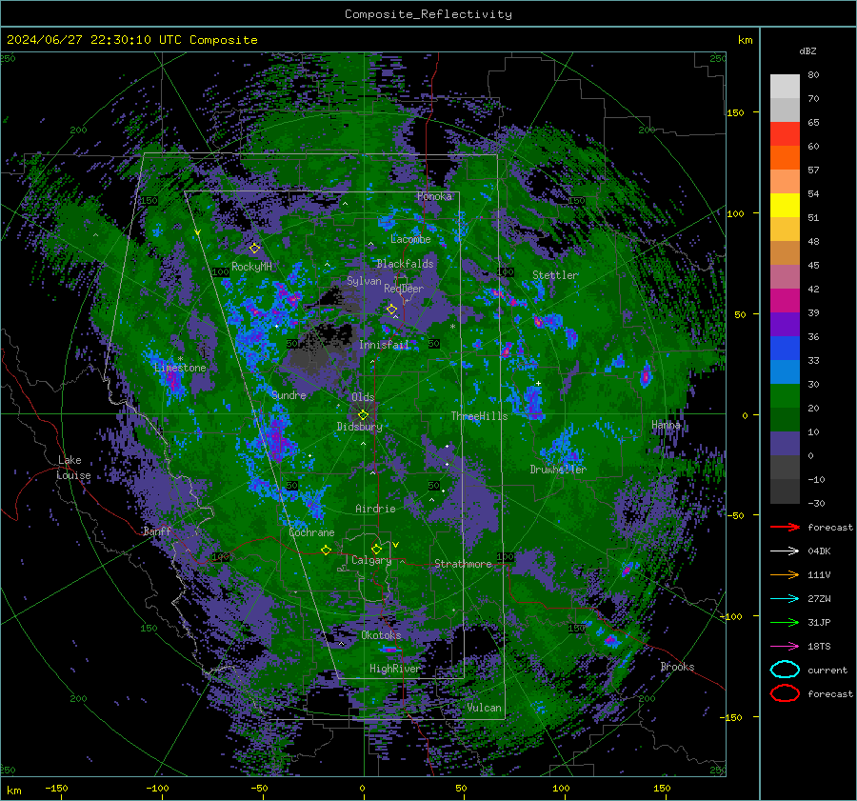
Task: Click the cyan 27ZW arrow icon
Action: 785,599
